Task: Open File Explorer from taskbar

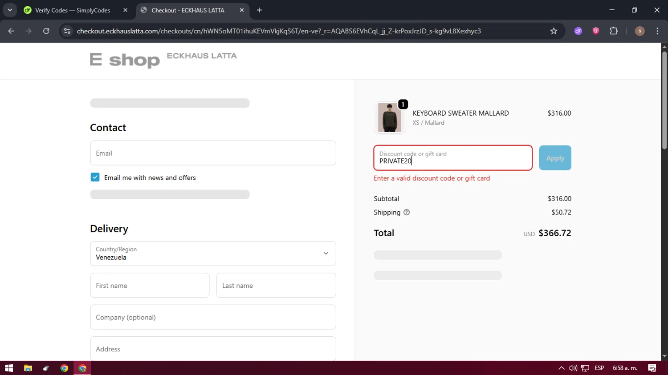Action: [28, 368]
